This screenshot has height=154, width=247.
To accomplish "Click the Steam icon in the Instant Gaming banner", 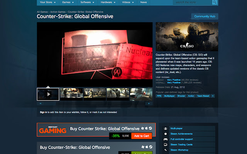I will pyautogui.click(x=151, y=128).
